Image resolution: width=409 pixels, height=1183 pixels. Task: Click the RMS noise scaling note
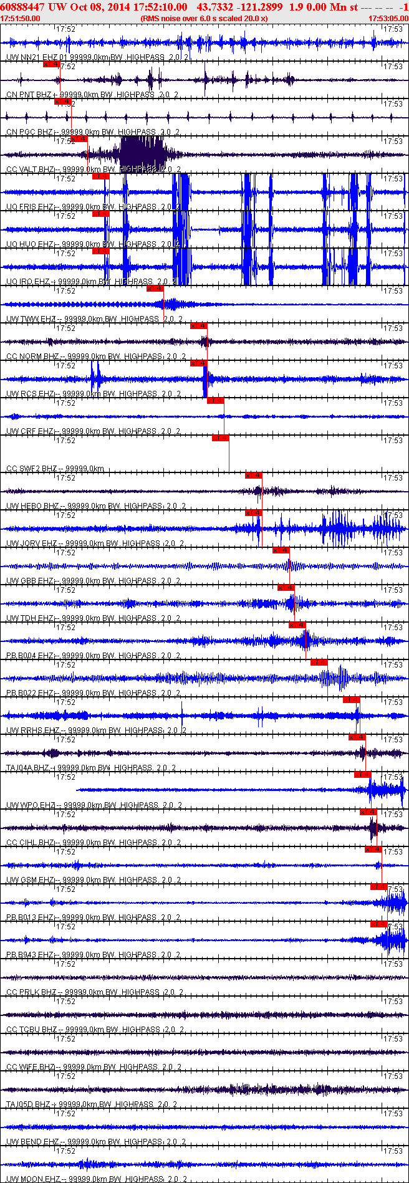click(205, 19)
